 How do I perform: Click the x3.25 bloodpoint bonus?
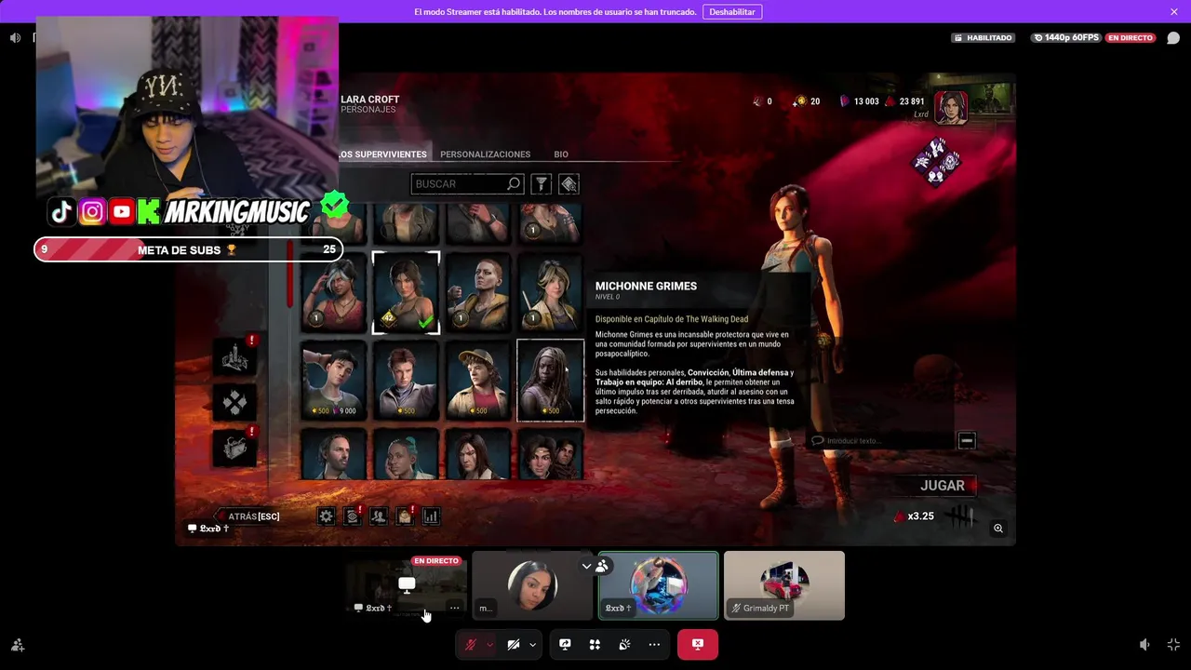tap(914, 516)
